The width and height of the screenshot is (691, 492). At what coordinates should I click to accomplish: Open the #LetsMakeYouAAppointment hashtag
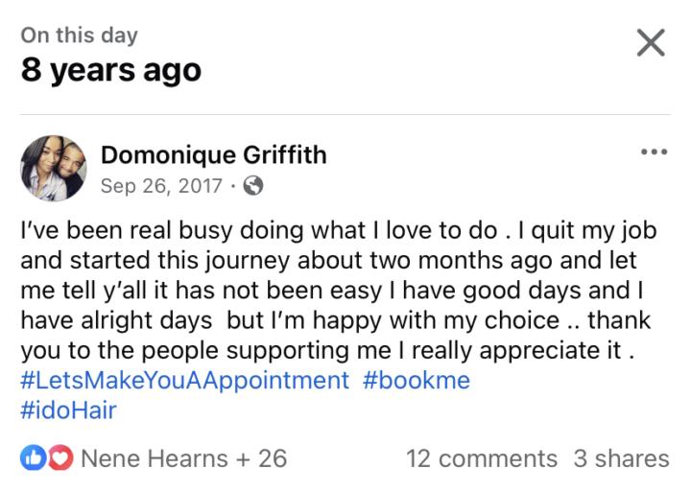pos(184,380)
